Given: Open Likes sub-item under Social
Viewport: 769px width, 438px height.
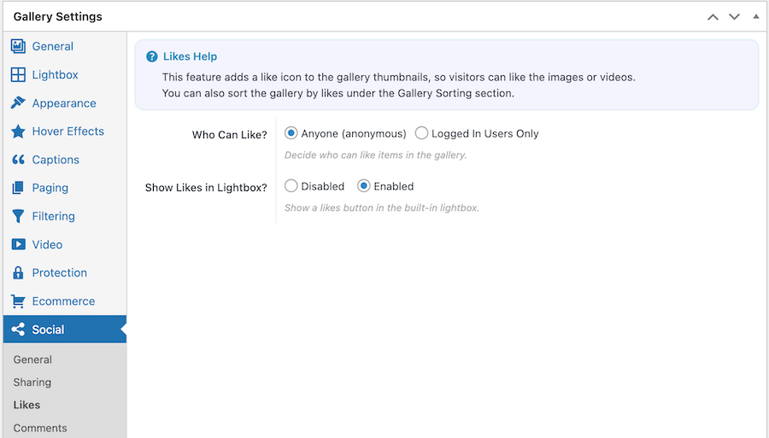Looking at the screenshot, I should 26,406.
